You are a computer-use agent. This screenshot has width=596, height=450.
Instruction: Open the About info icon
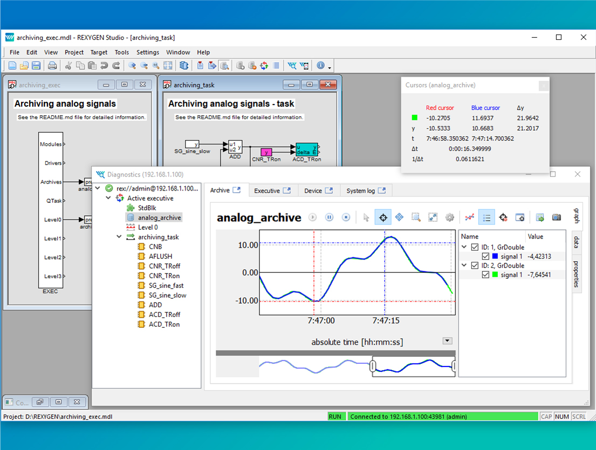[x=321, y=66]
